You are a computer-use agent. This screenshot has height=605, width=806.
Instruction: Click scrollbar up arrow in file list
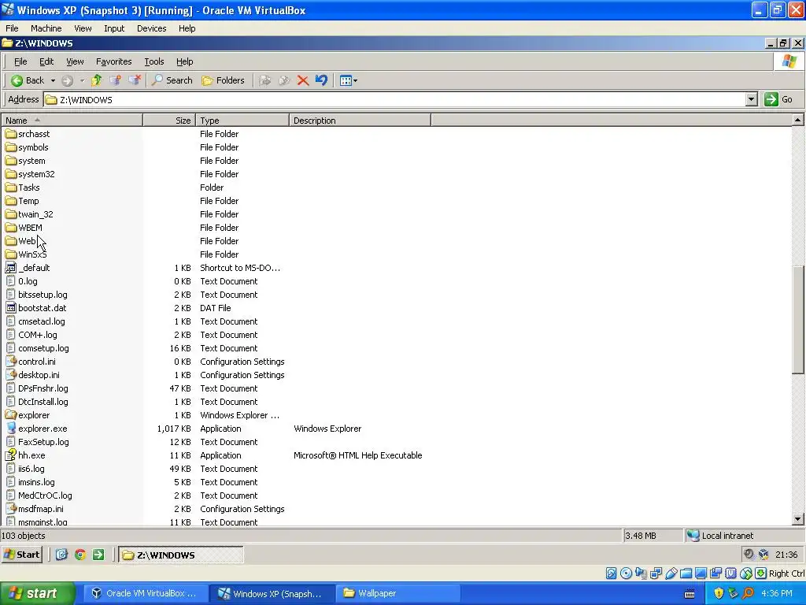(797, 120)
